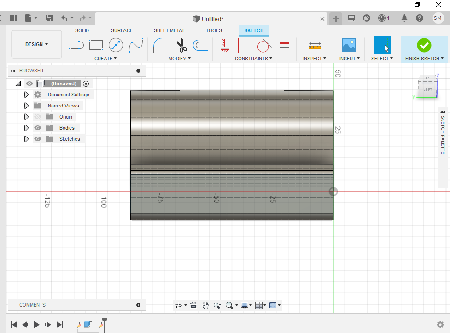The width and height of the screenshot is (450, 333).
Task: Switch to the TOOLS tab
Action: click(x=214, y=30)
